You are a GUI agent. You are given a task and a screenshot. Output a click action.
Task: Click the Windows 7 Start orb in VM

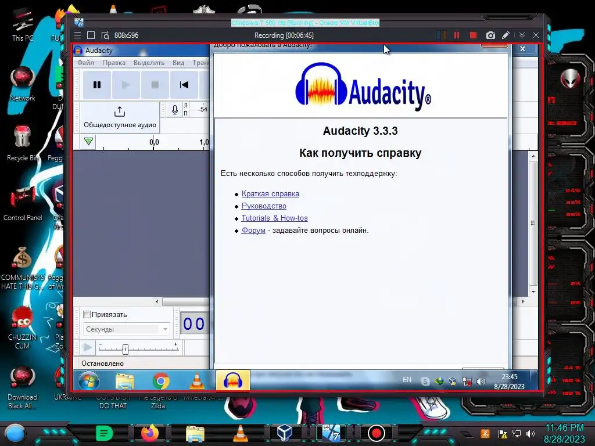89,380
